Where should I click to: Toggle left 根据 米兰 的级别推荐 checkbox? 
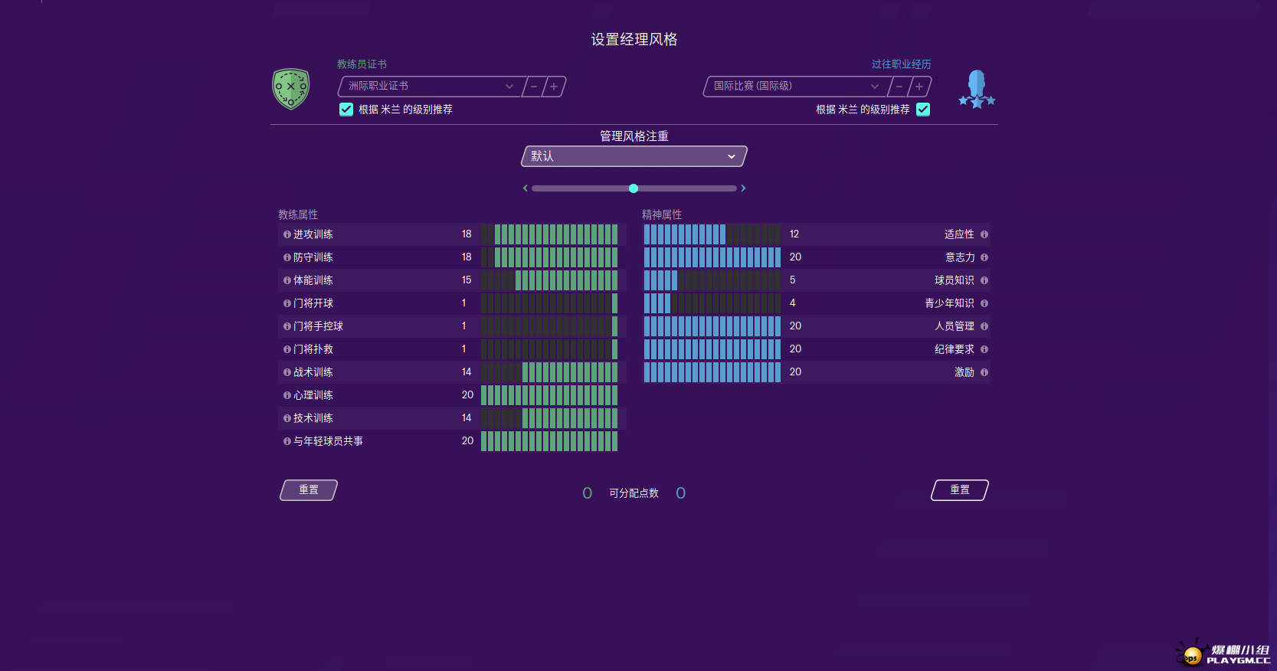(x=346, y=110)
